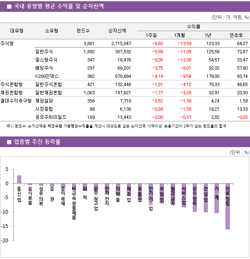This screenshot has width=250, height=259.
Task: Select the 채권혼합형 row label
Action: (11, 93)
